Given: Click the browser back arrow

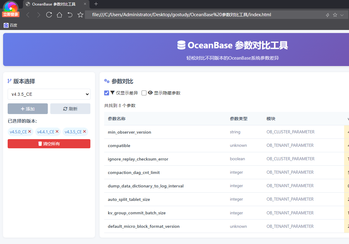Looking at the screenshot, I should 28,15.
